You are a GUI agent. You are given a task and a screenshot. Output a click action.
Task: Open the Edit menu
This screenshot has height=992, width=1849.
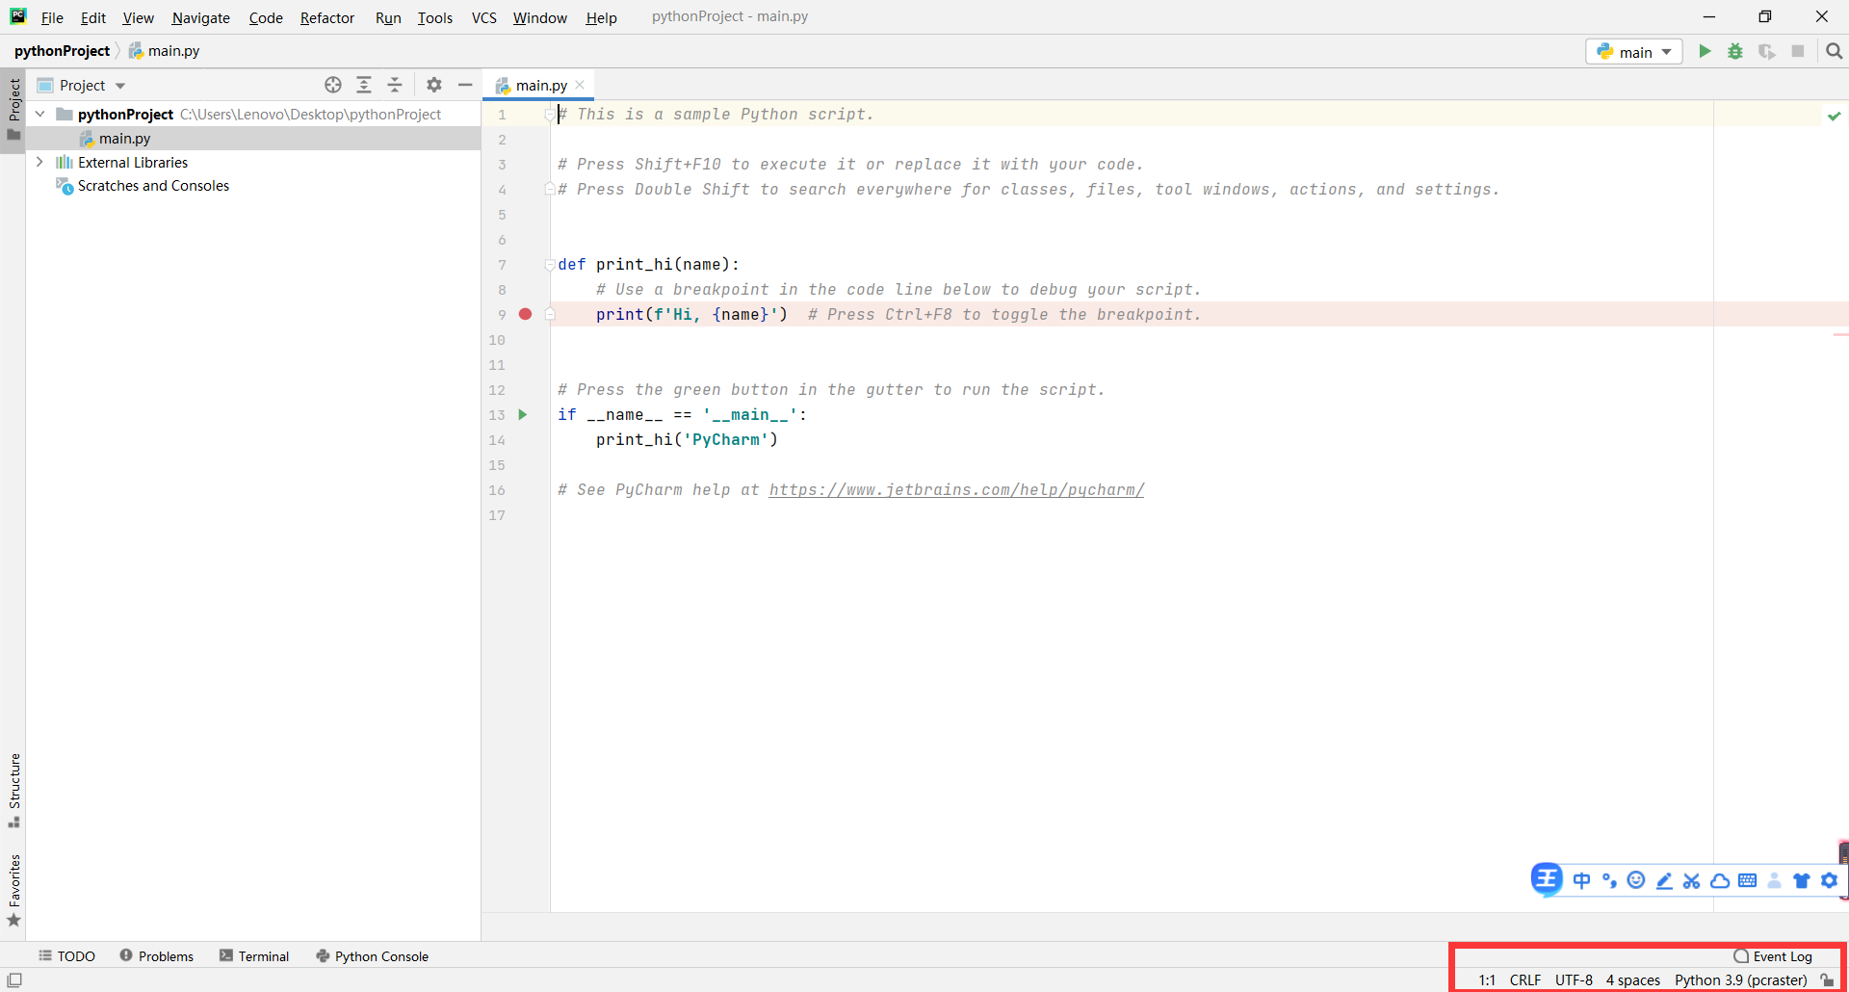pyautogui.click(x=93, y=17)
